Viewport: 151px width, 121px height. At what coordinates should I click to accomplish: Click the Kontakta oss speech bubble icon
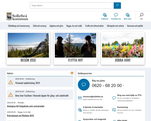click(x=116, y=15)
